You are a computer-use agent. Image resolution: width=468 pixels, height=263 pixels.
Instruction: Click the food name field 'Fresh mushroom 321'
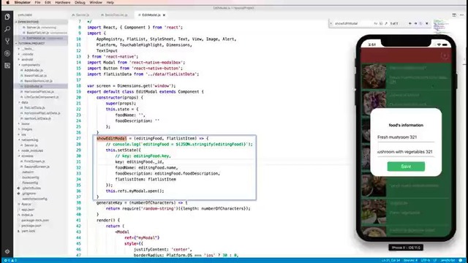click(x=406, y=137)
